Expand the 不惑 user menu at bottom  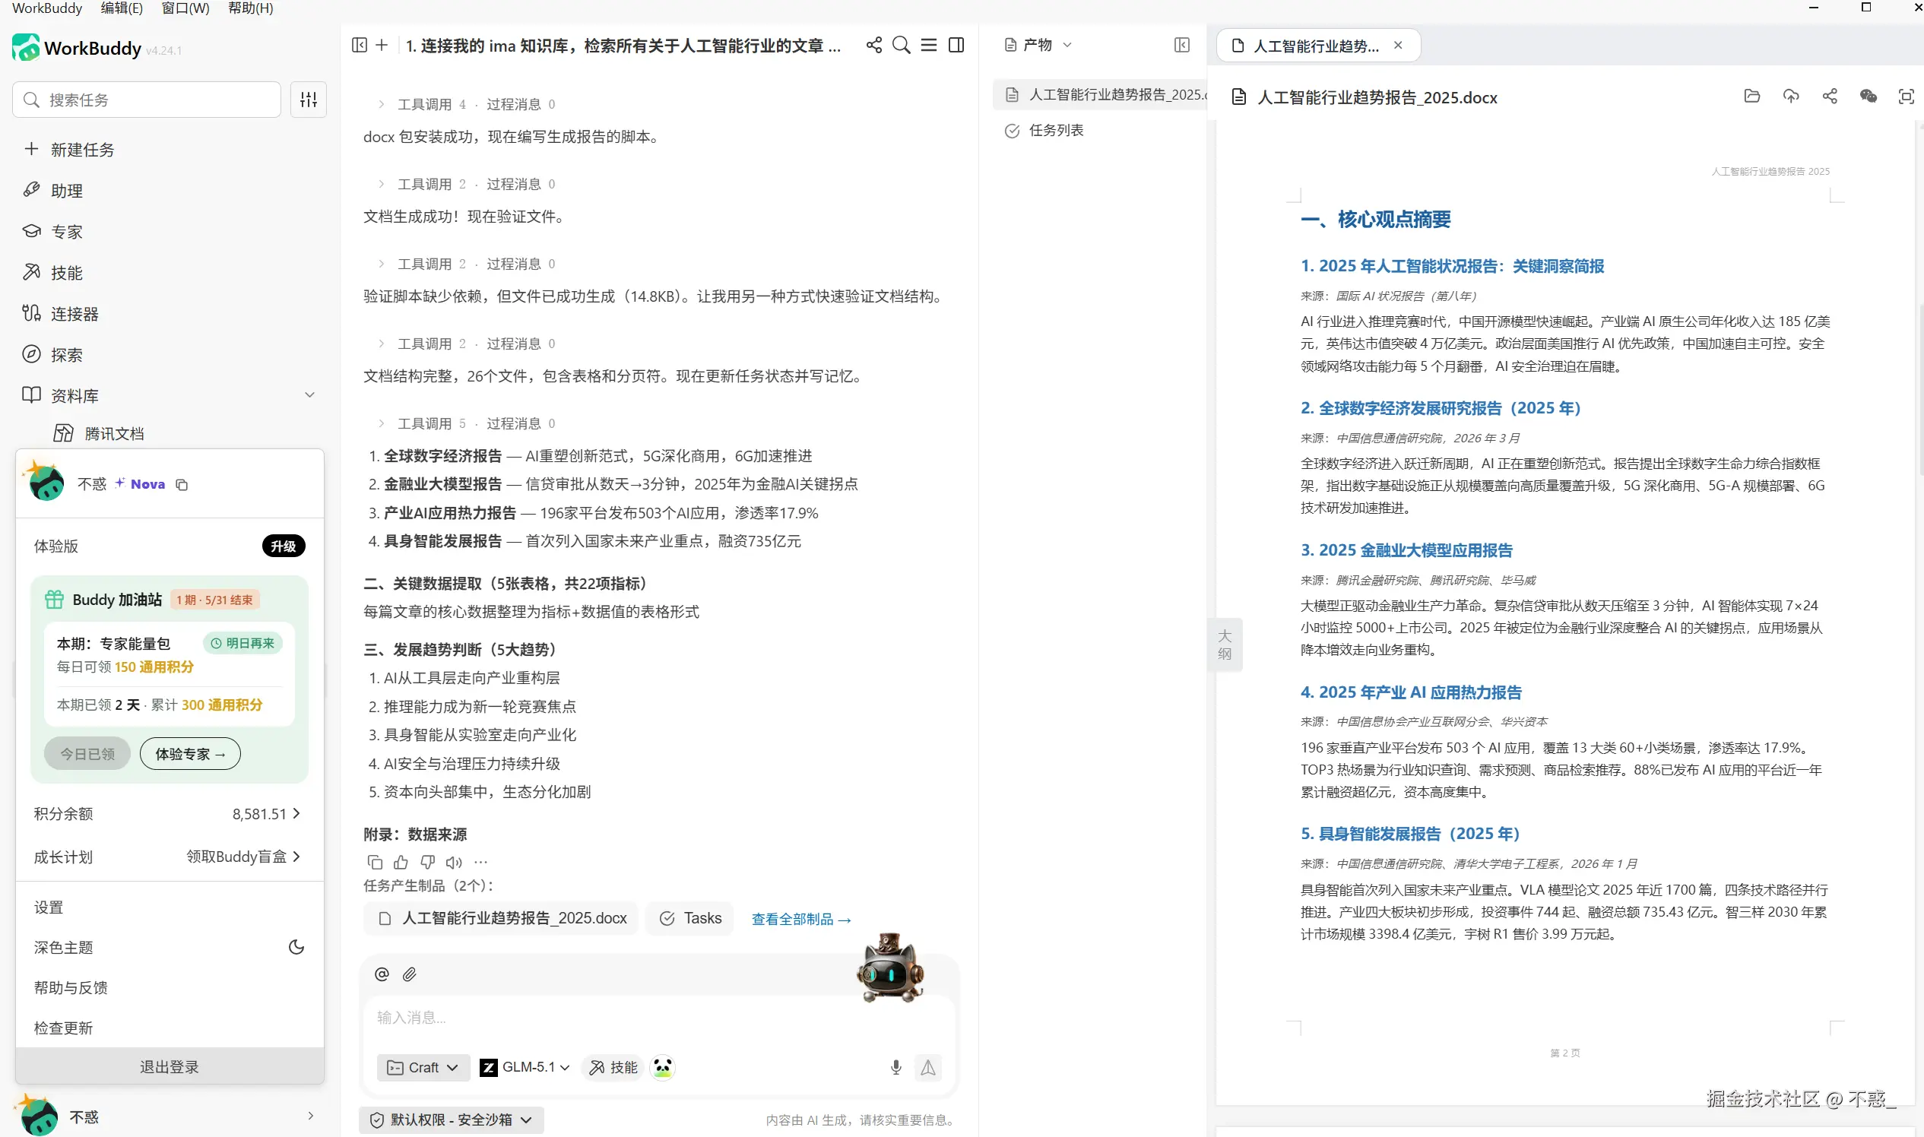click(310, 1116)
